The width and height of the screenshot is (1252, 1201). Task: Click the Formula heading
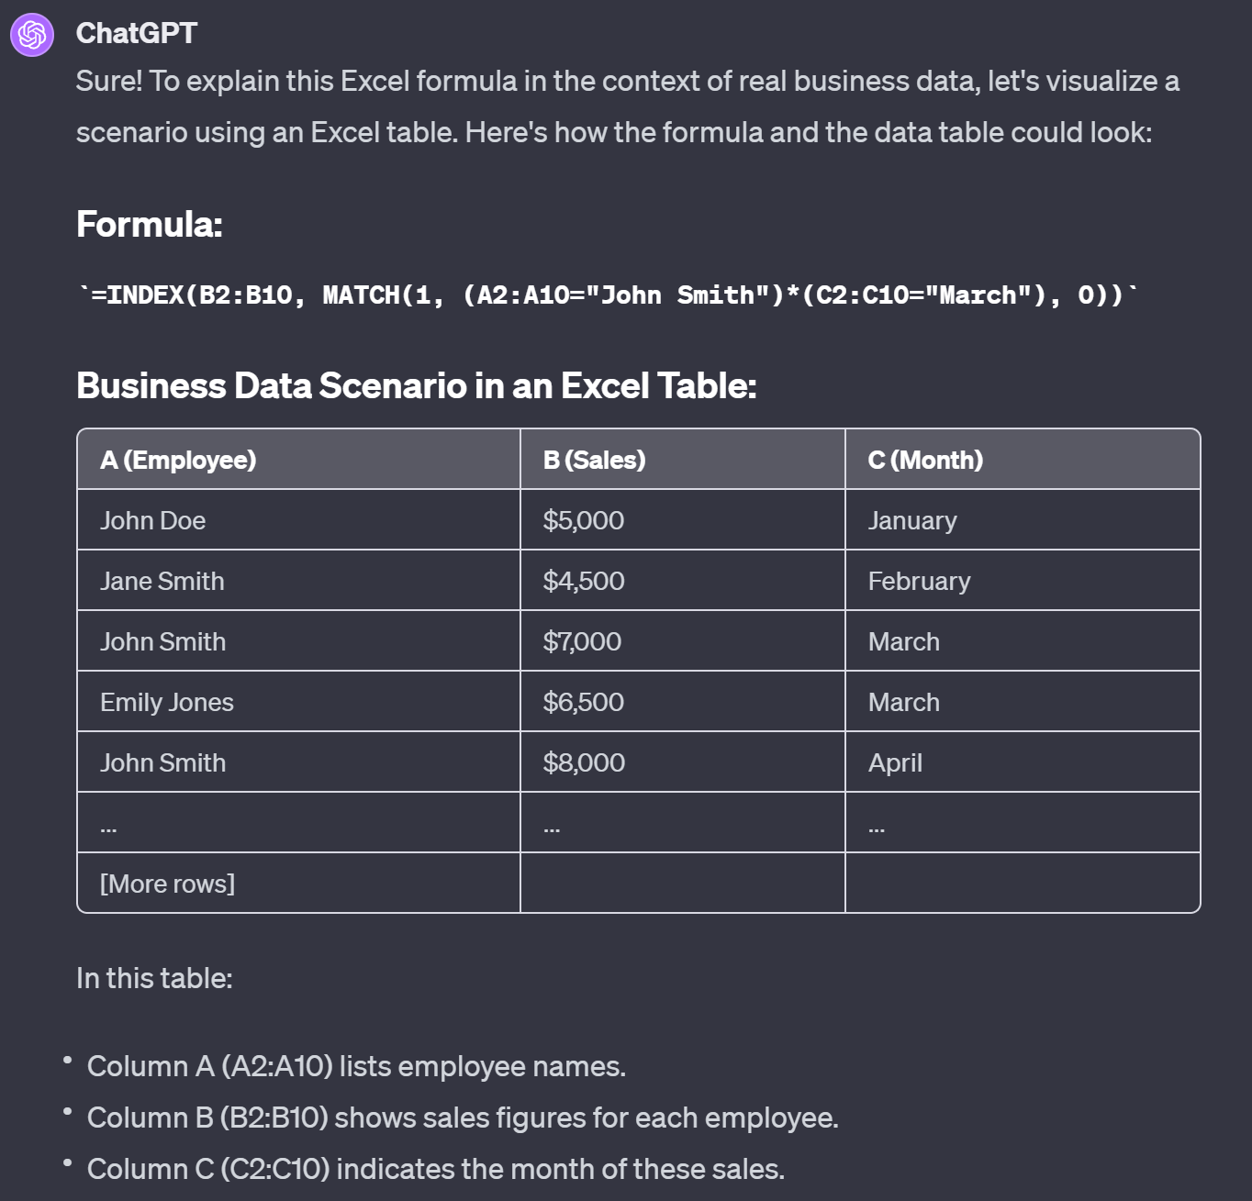coord(149,225)
